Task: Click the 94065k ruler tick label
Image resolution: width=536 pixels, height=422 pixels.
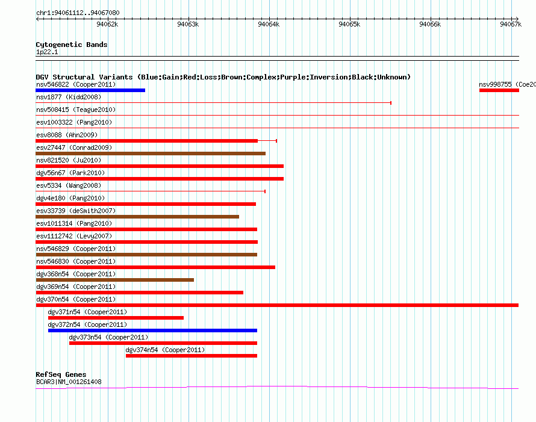Action: [x=349, y=24]
